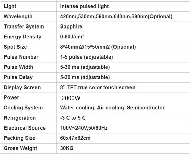Click the Display Screen label
Image resolution: width=190 pixels, height=156 pixels.
tap(22, 87)
